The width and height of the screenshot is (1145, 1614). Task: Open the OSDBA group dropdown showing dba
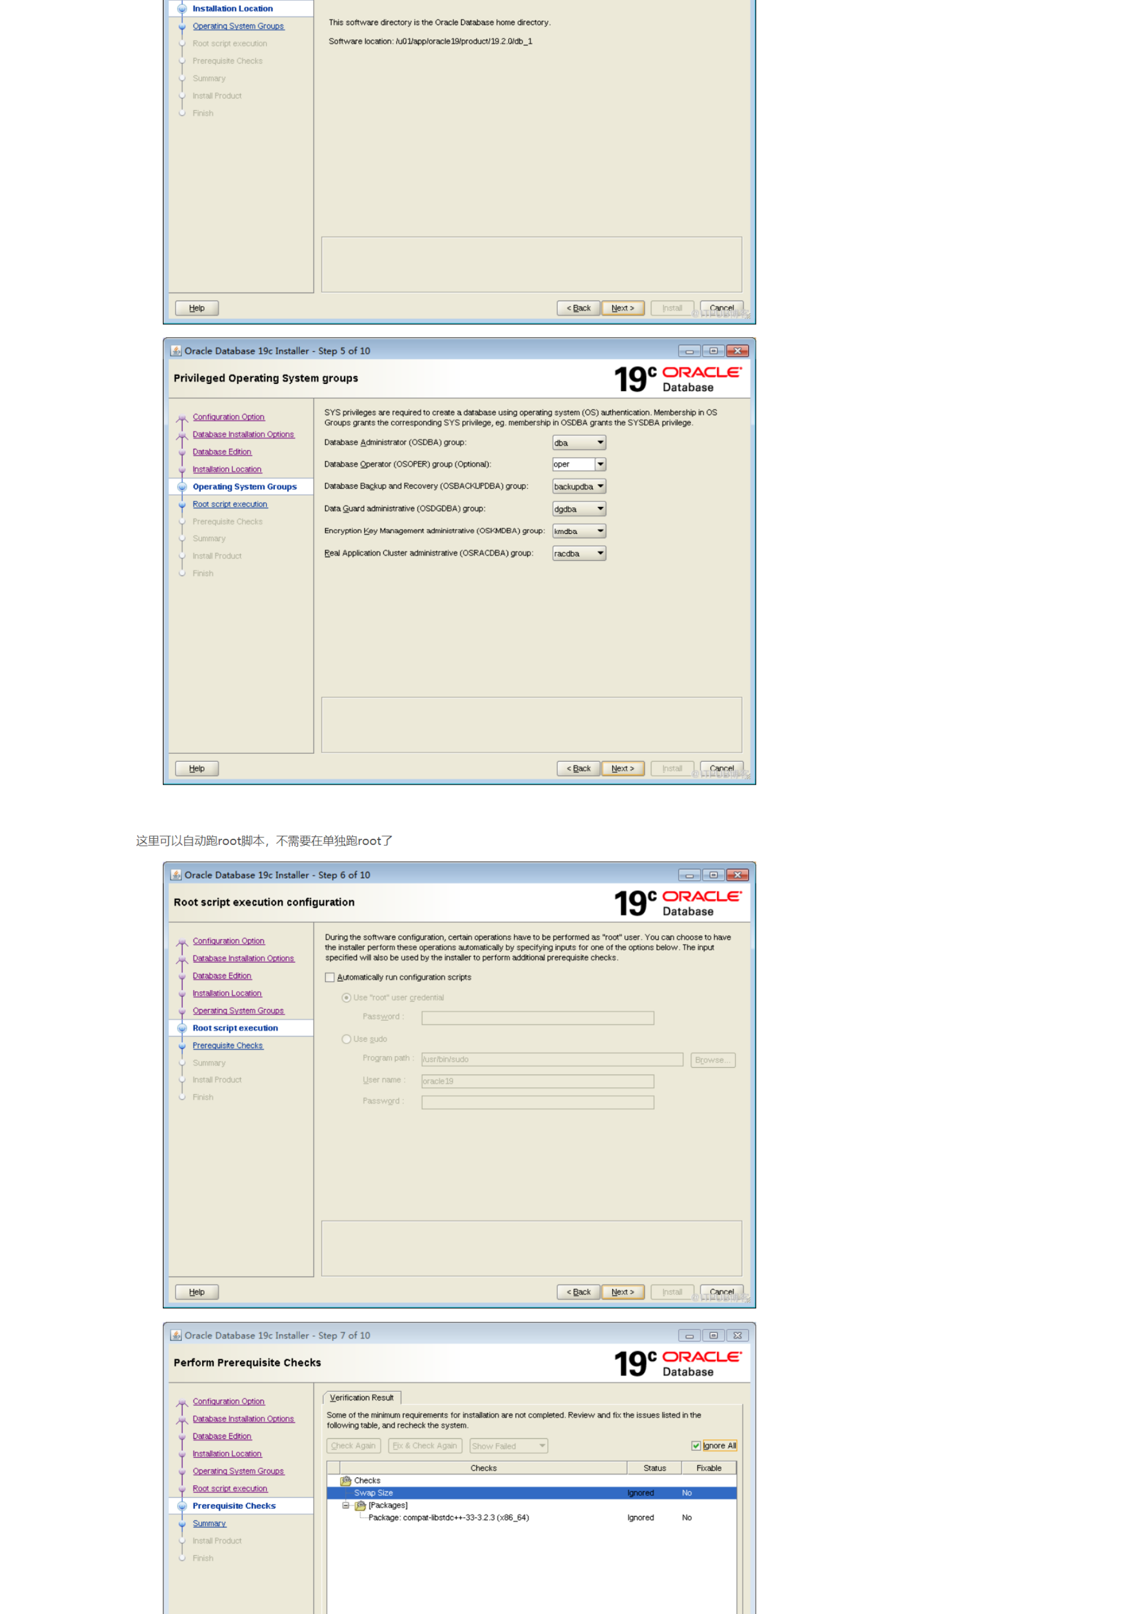pyautogui.click(x=579, y=443)
